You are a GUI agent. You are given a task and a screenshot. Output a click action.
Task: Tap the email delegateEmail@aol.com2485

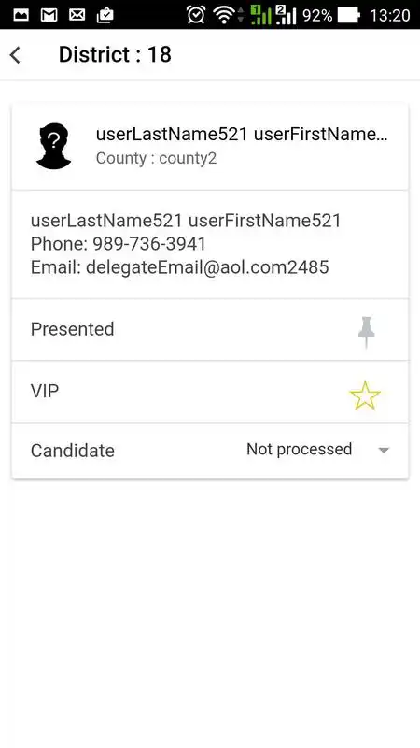207,267
